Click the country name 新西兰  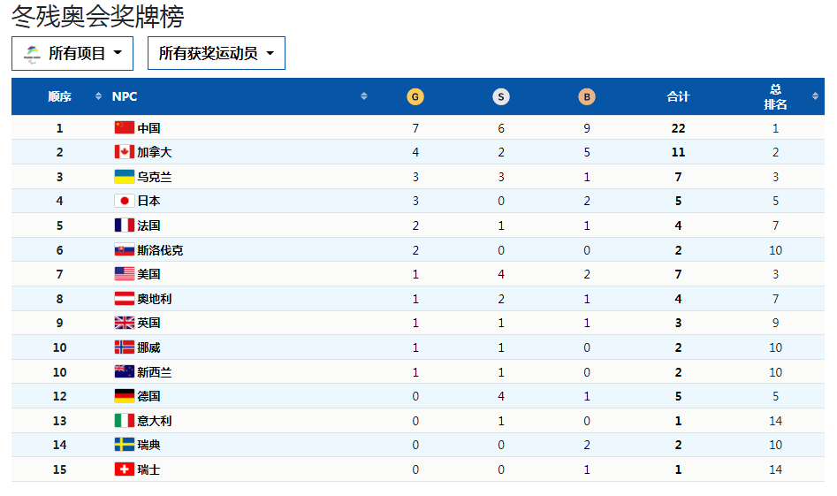point(154,372)
